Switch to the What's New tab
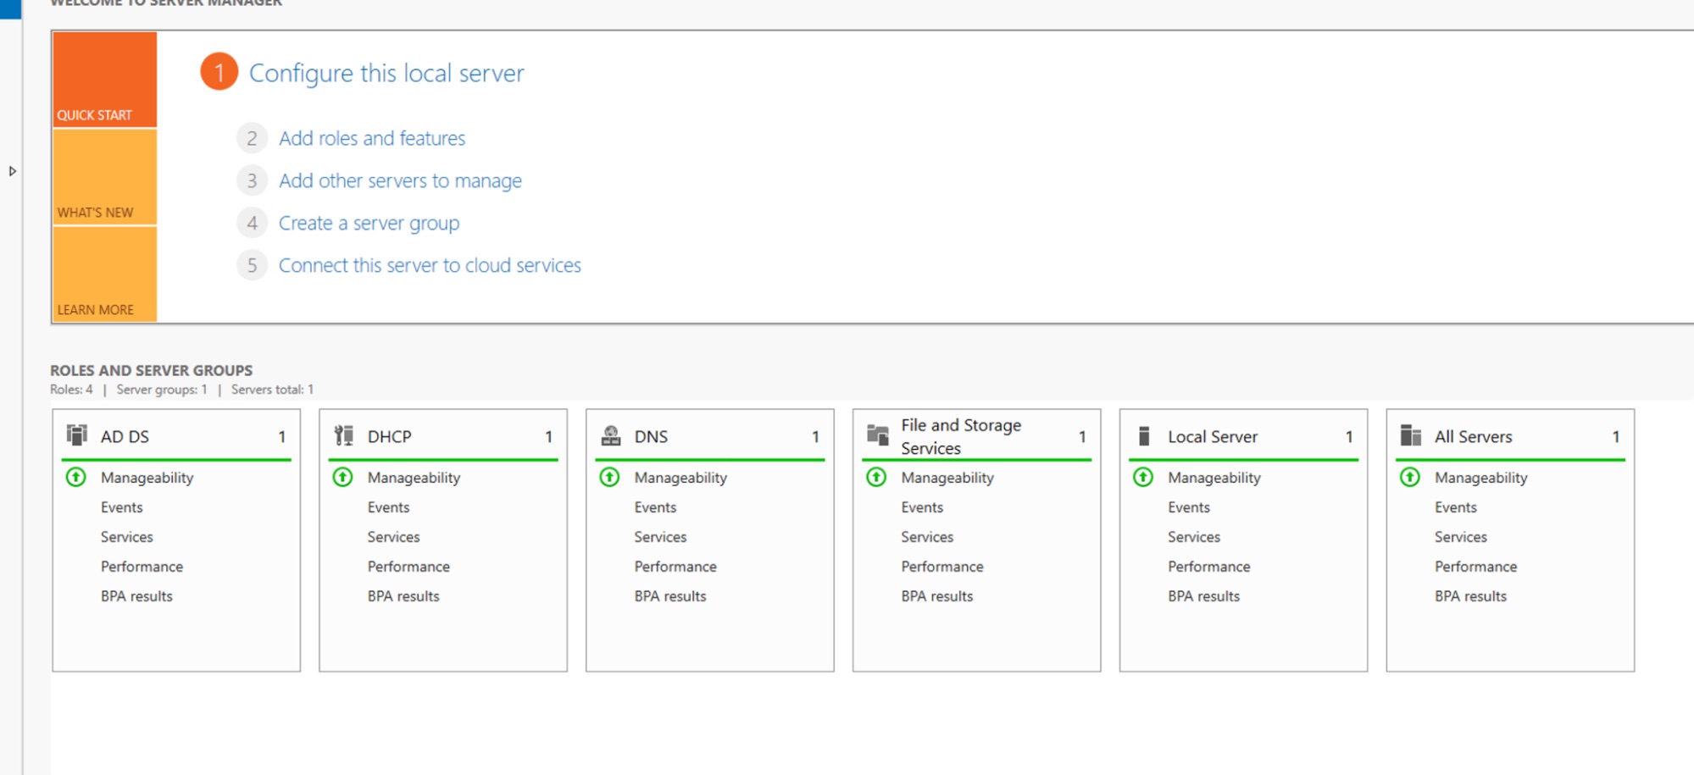The image size is (1694, 775). (x=104, y=178)
